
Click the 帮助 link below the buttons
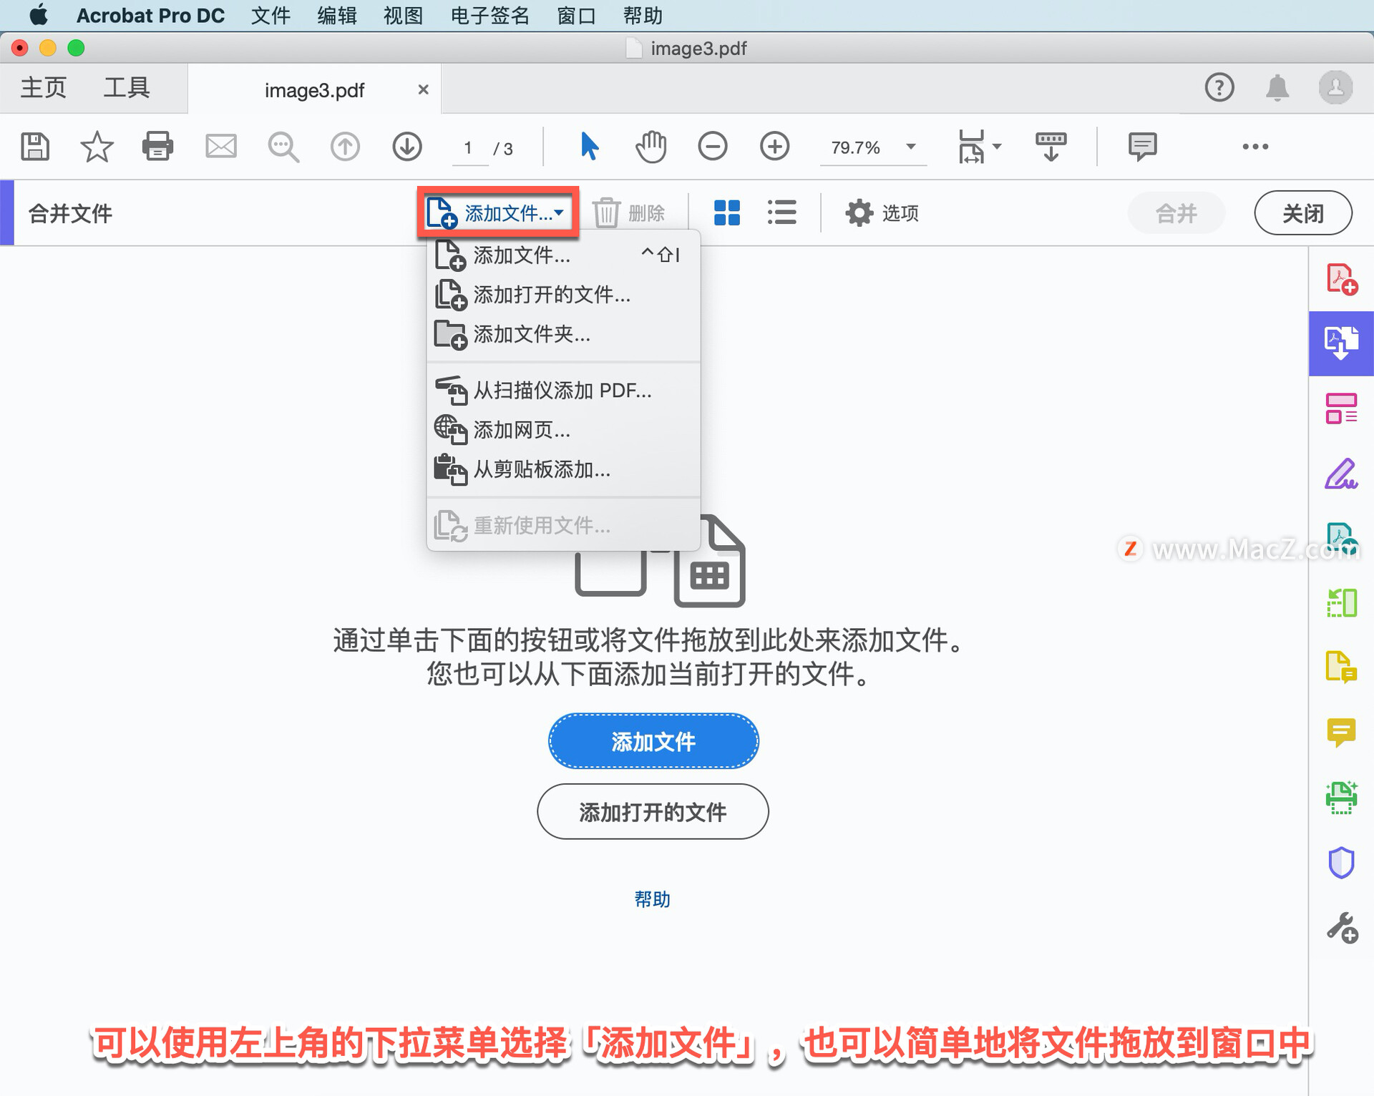click(652, 899)
